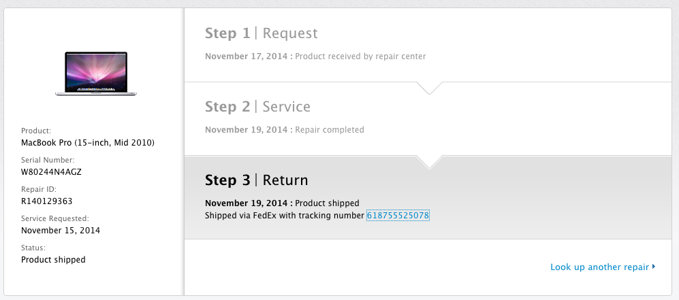Click the Step 1 Request heading

pyautogui.click(x=261, y=33)
